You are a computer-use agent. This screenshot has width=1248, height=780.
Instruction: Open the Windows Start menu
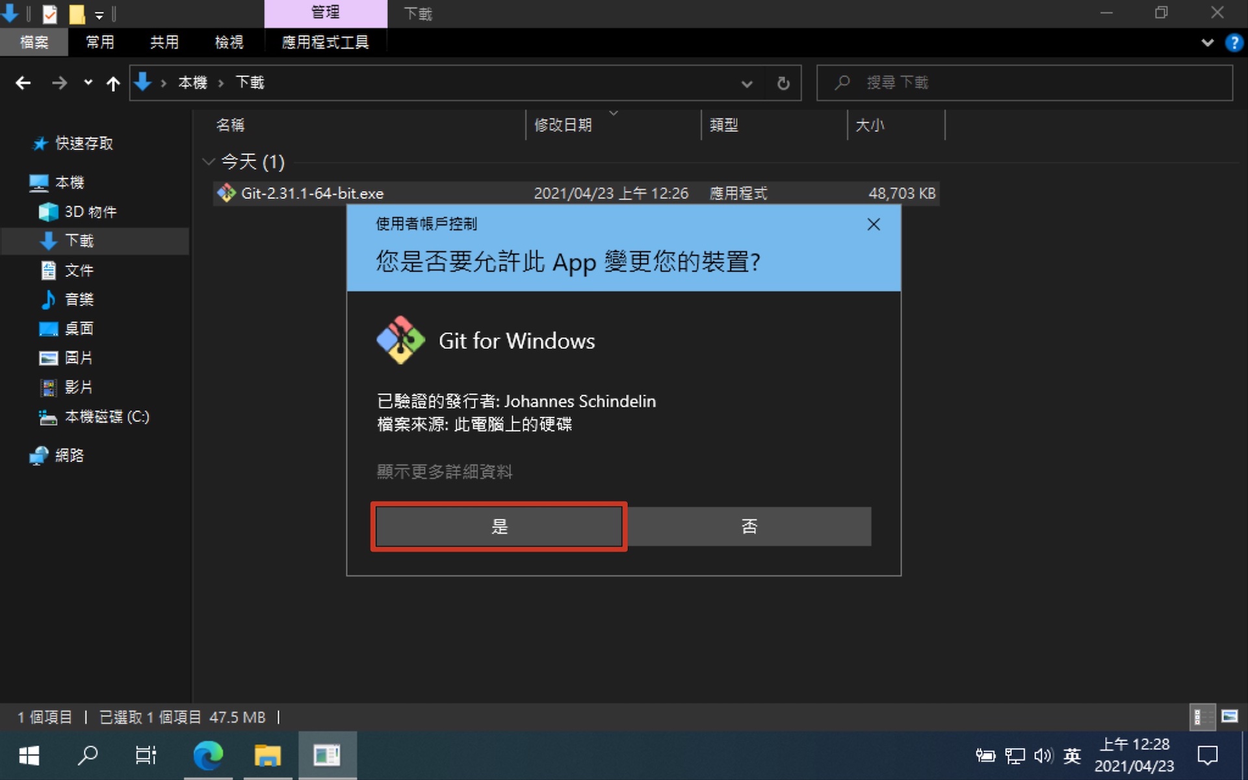click(29, 755)
